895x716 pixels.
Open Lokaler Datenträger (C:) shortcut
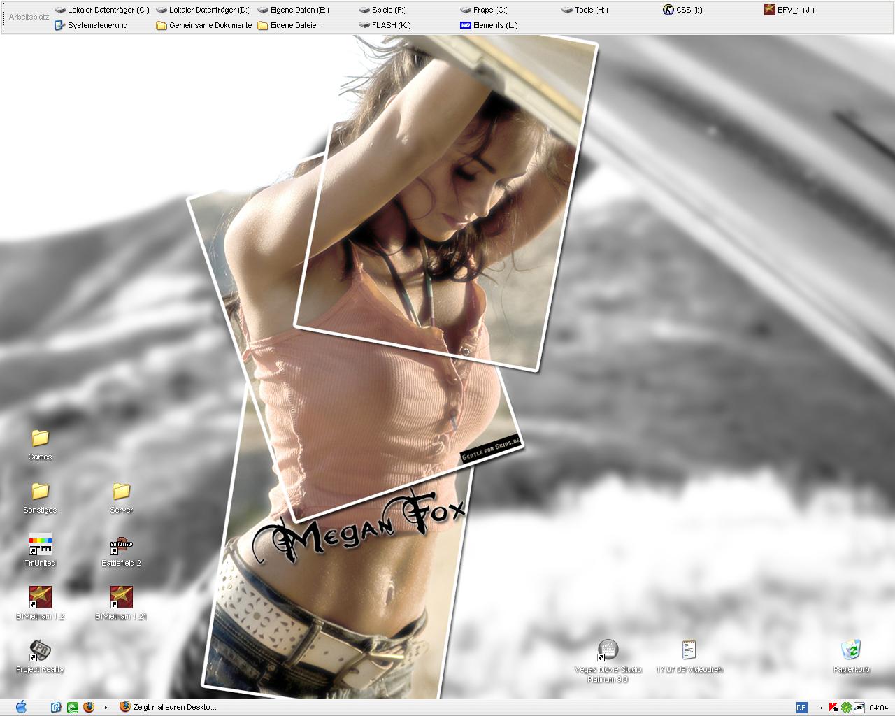102,10
